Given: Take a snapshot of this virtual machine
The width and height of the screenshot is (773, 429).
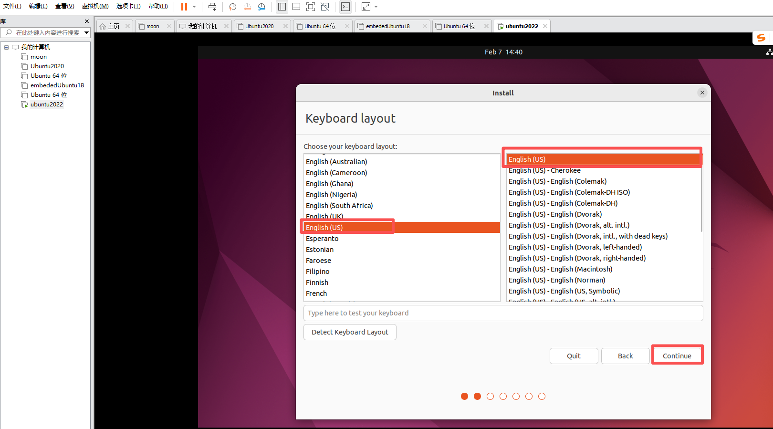Looking at the screenshot, I should click(232, 7).
